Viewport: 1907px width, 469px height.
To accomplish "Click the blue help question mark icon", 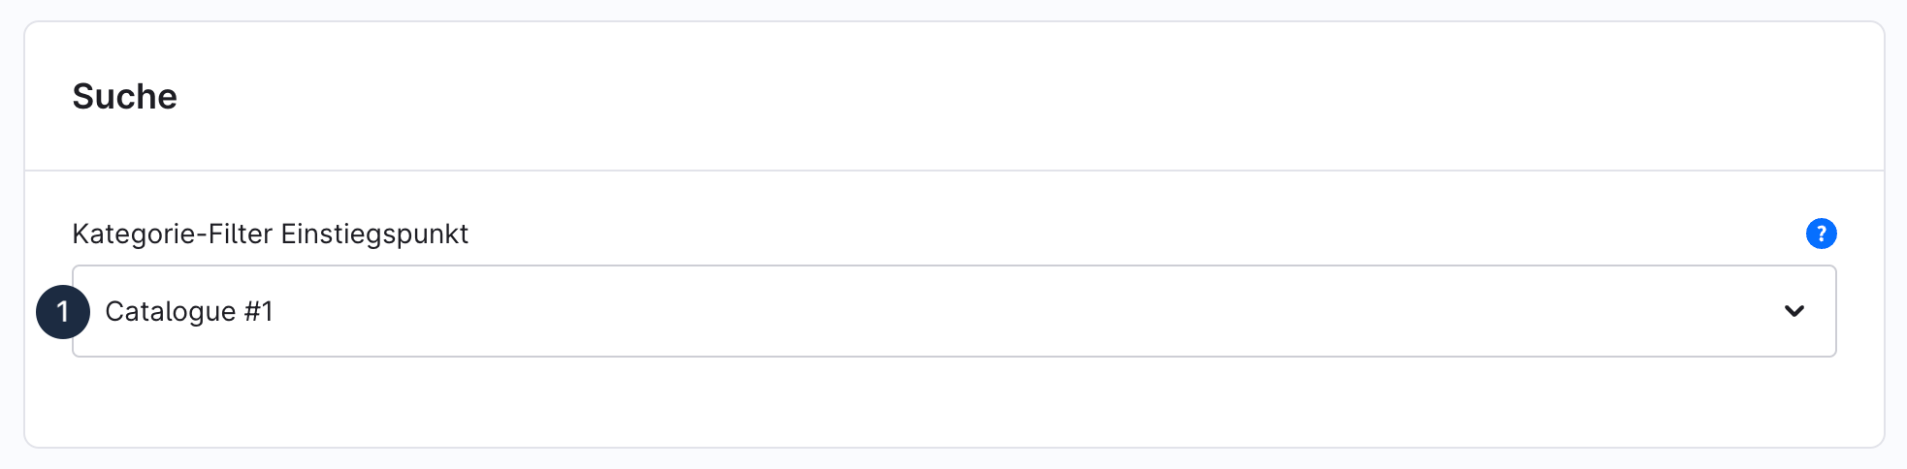I will (x=1821, y=234).
